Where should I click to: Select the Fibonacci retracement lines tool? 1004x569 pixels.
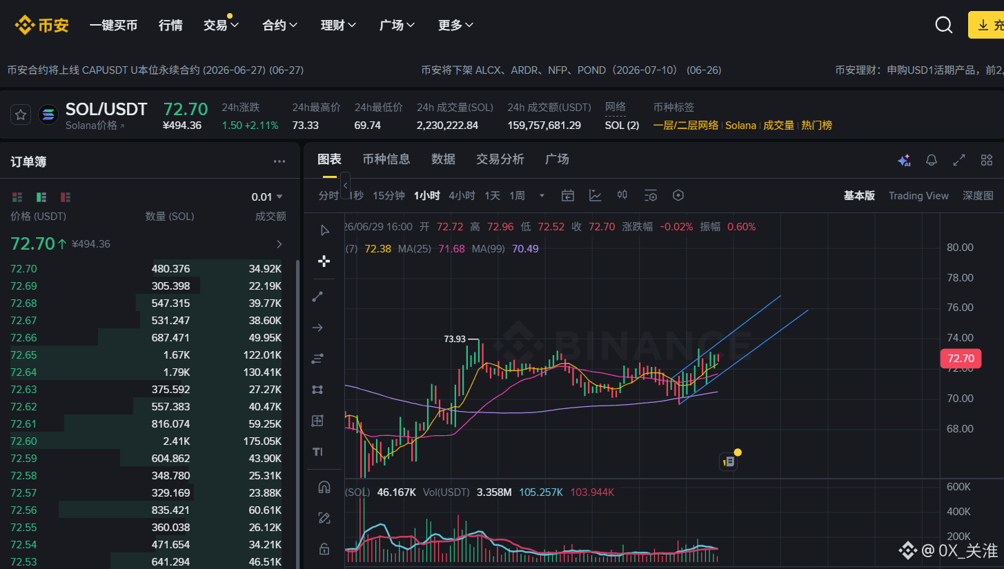pyautogui.click(x=317, y=359)
